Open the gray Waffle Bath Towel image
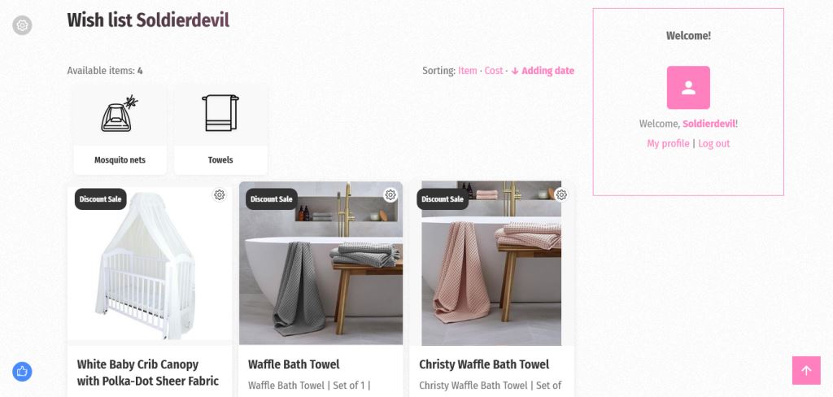This screenshot has width=833, height=397. click(321, 263)
